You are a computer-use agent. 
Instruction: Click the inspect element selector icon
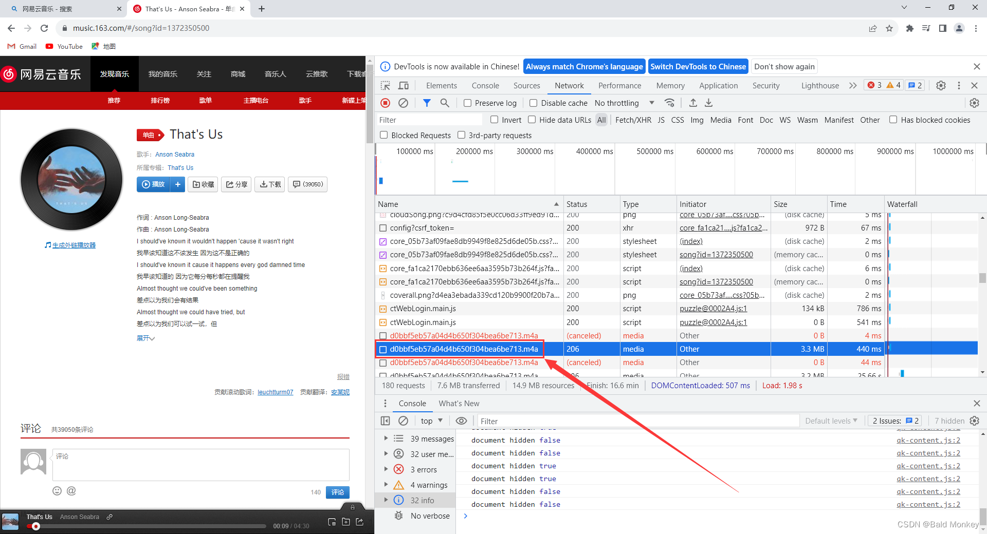(x=385, y=86)
